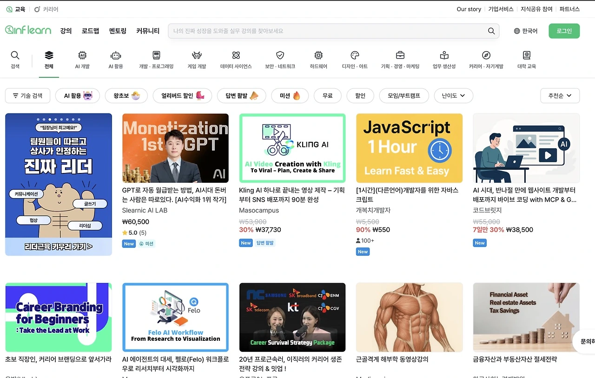The width and height of the screenshot is (595, 378).
Task: Go to the 커뮤니티 menu
Action: [148, 31]
